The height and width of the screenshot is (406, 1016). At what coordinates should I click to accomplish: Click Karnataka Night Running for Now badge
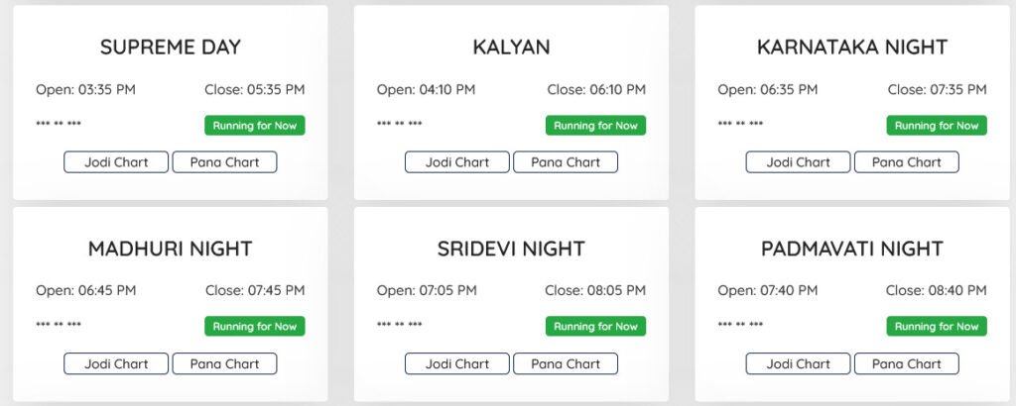coord(937,126)
